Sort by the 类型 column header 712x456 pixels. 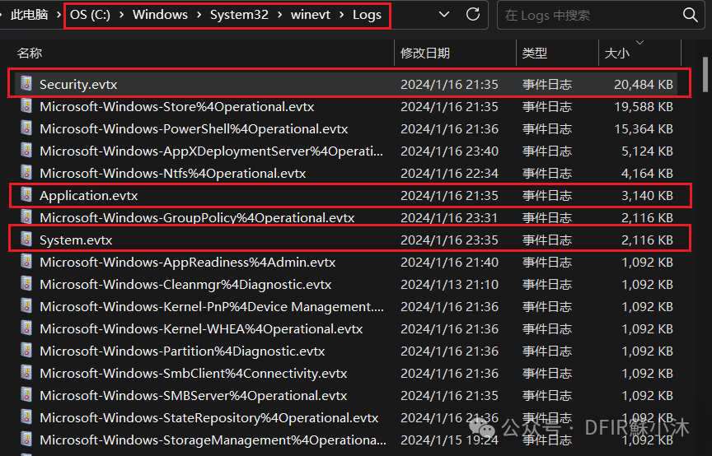click(x=535, y=53)
